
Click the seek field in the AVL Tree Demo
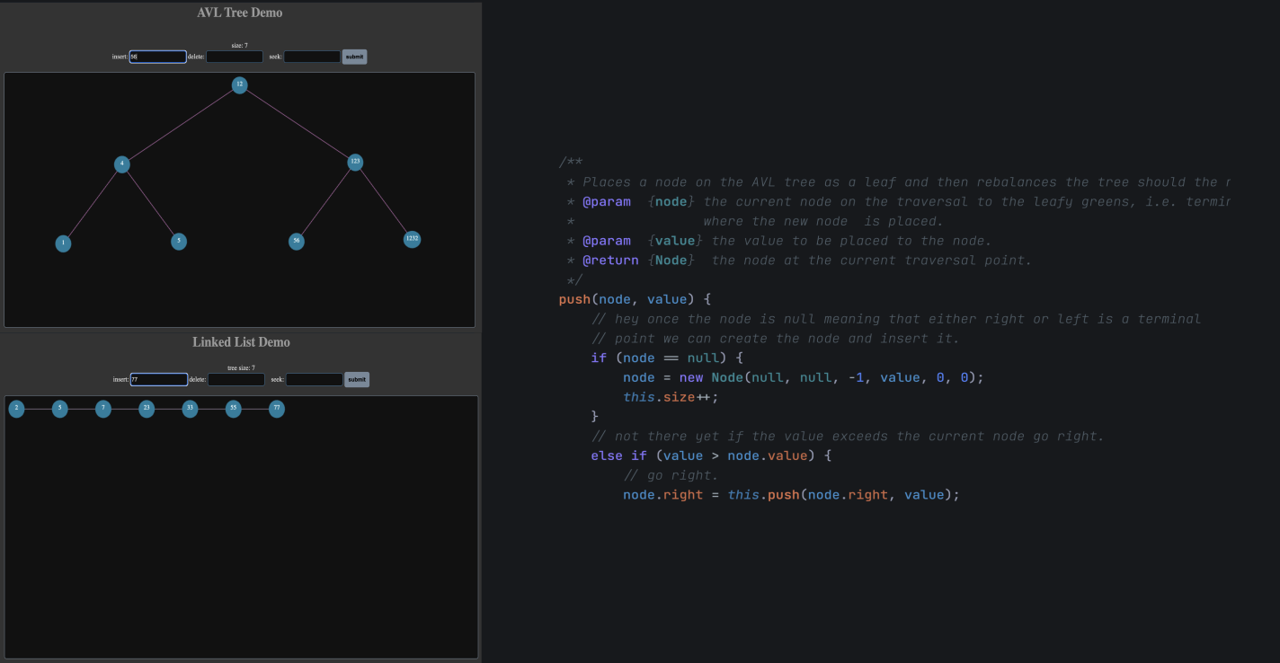[312, 57]
